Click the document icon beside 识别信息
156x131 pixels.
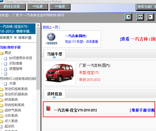click(6, 64)
